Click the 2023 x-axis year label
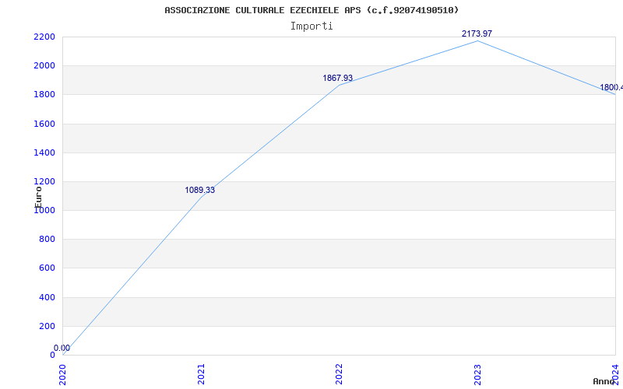This screenshot has height=389, width=623. [477, 374]
